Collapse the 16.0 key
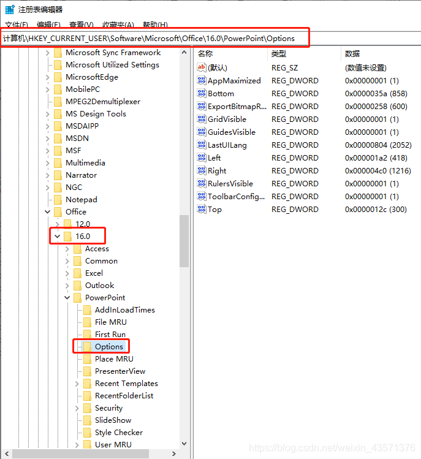 point(58,236)
